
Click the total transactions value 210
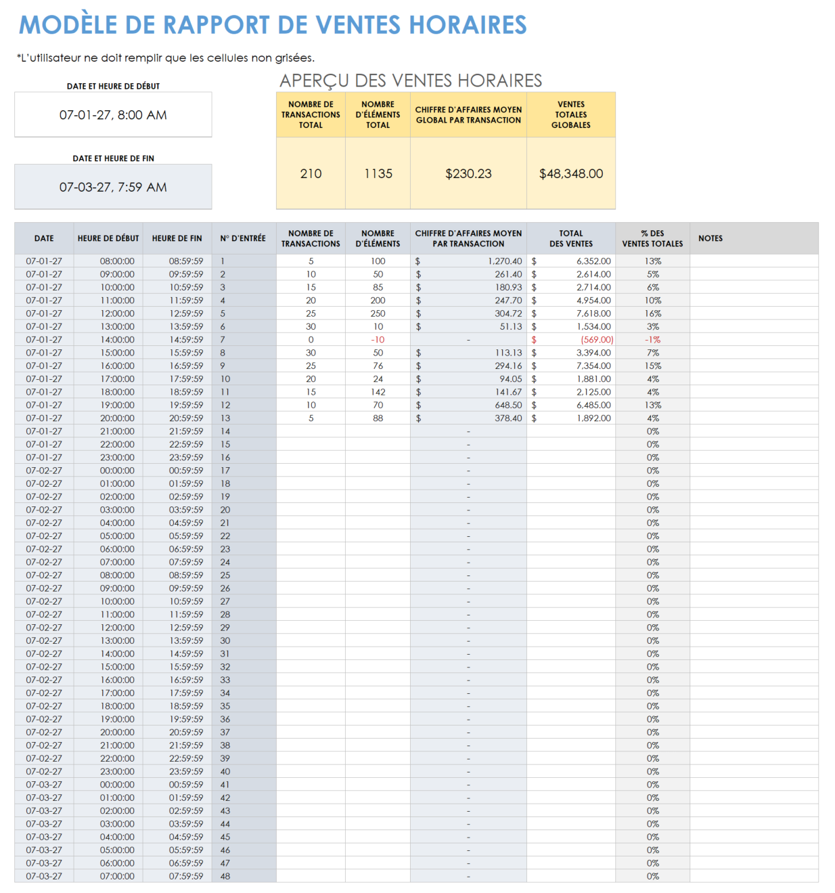[x=311, y=173]
